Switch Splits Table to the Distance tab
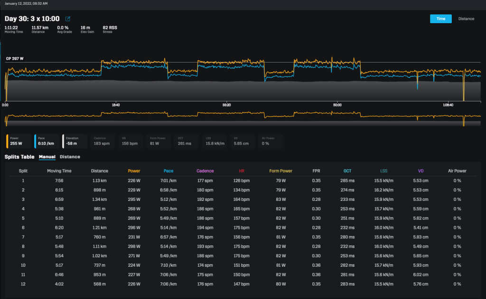 point(70,157)
